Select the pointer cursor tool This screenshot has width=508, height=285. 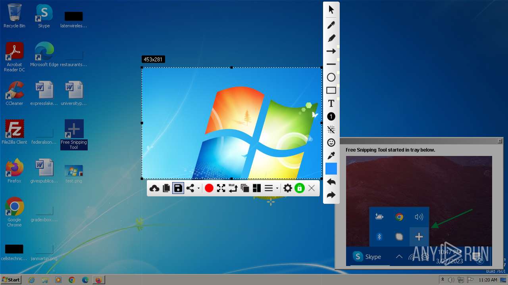(331, 10)
